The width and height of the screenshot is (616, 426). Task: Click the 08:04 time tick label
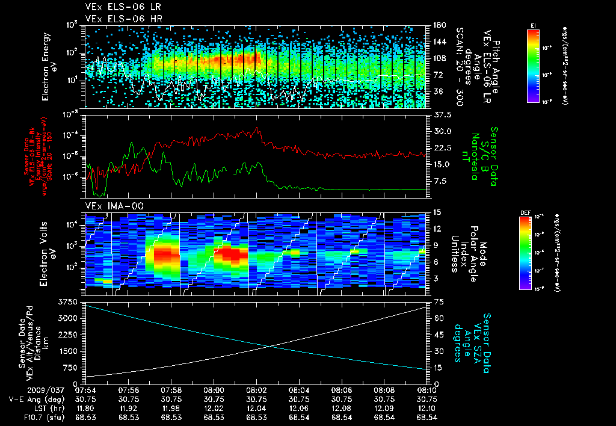299,390
